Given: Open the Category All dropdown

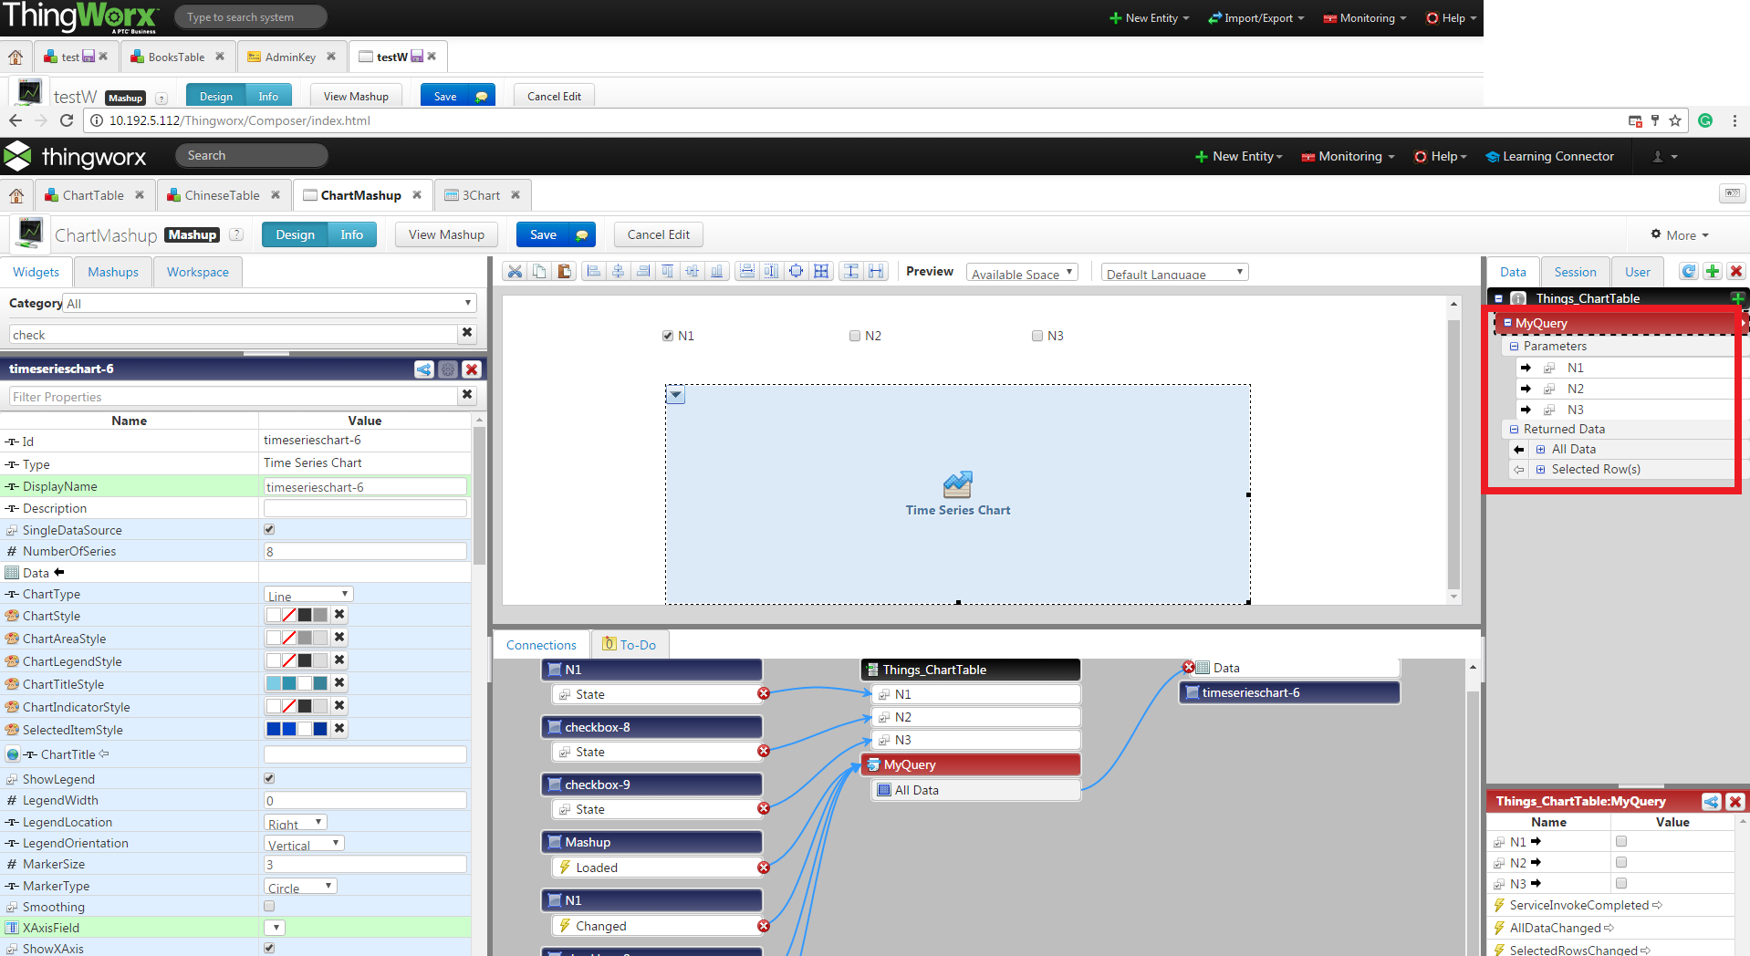Looking at the screenshot, I should [x=270, y=303].
